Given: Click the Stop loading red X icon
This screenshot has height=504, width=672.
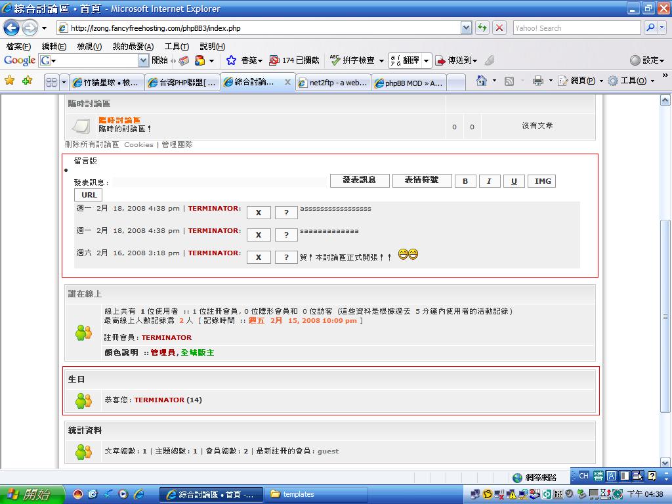Looking at the screenshot, I should [499, 28].
